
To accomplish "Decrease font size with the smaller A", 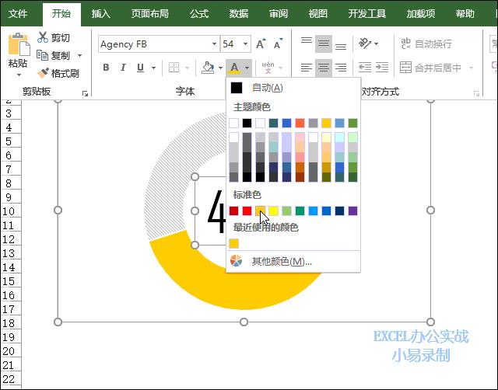I will 278,44.
